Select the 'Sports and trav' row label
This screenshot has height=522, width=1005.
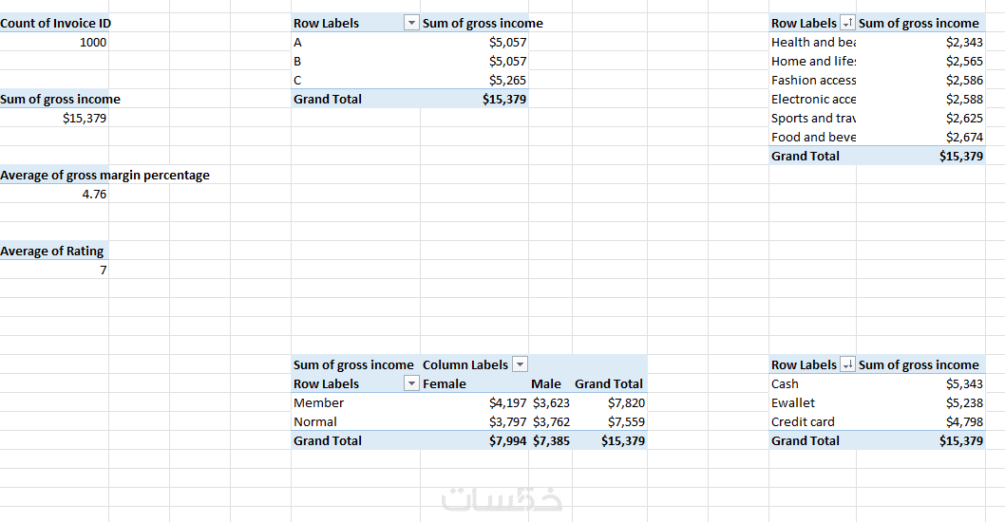813,119
